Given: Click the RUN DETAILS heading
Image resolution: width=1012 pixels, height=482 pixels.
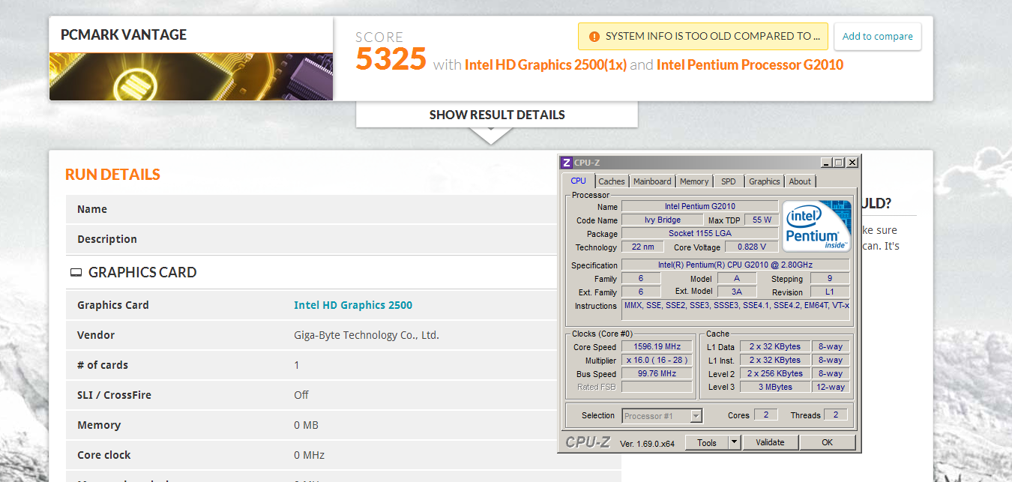Looking at the screenshot, I should 112,175.
